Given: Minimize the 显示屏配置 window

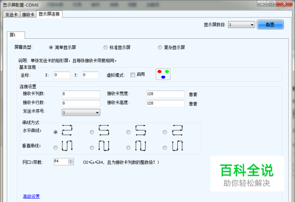Looking at the screenshot, I should click(262, 3).
